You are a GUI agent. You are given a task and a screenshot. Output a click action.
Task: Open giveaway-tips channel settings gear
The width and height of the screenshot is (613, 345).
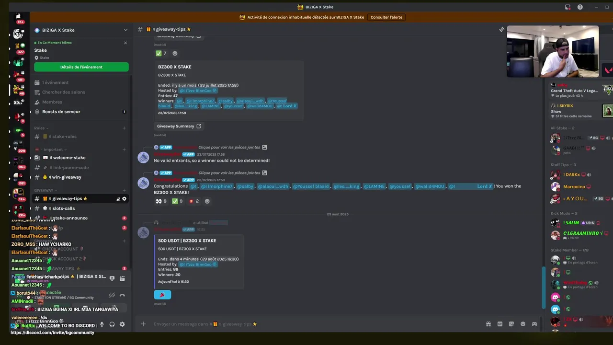point(124,199)
